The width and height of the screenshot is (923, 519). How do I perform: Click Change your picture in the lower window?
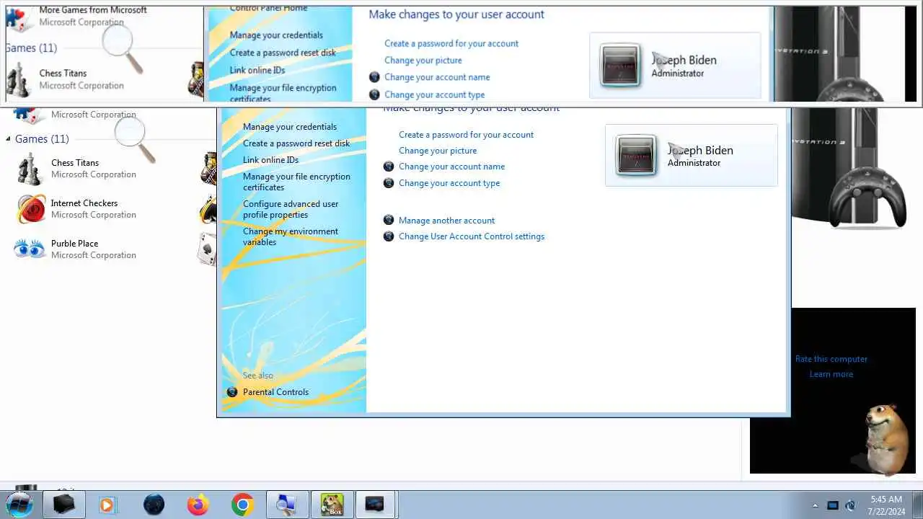(438, 151)
